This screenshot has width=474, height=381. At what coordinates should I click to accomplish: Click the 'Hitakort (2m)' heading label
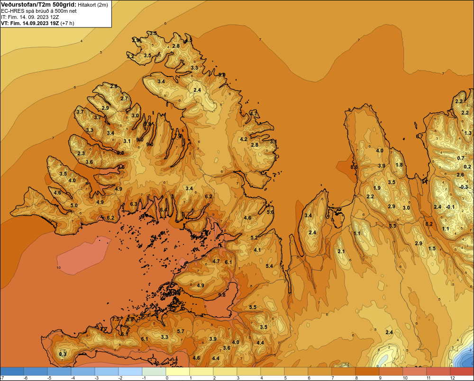click(93, 5)
